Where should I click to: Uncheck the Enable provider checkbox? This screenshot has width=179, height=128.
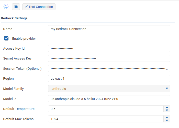point(6,38)
